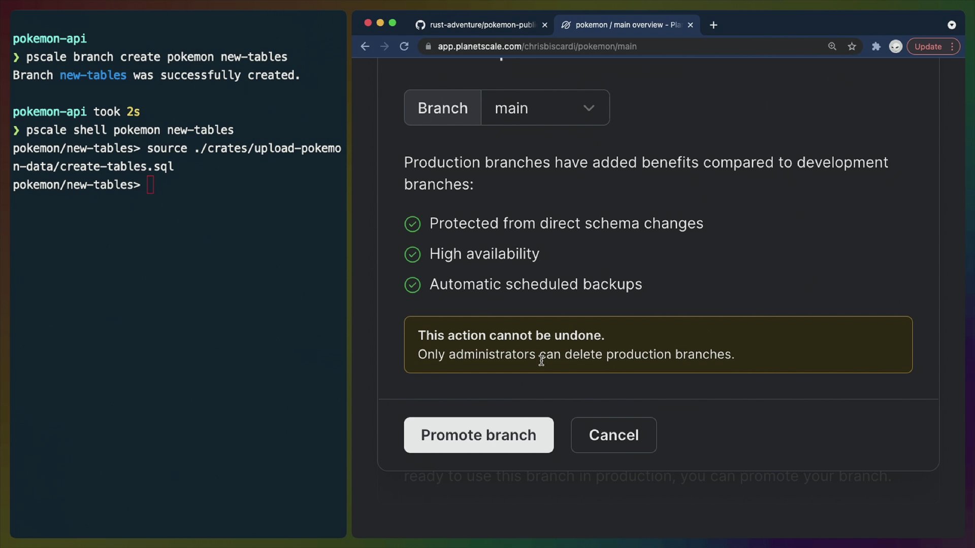Open a new browser tab
The width and height of the screenshot is (975, 548).
[713, 25]
